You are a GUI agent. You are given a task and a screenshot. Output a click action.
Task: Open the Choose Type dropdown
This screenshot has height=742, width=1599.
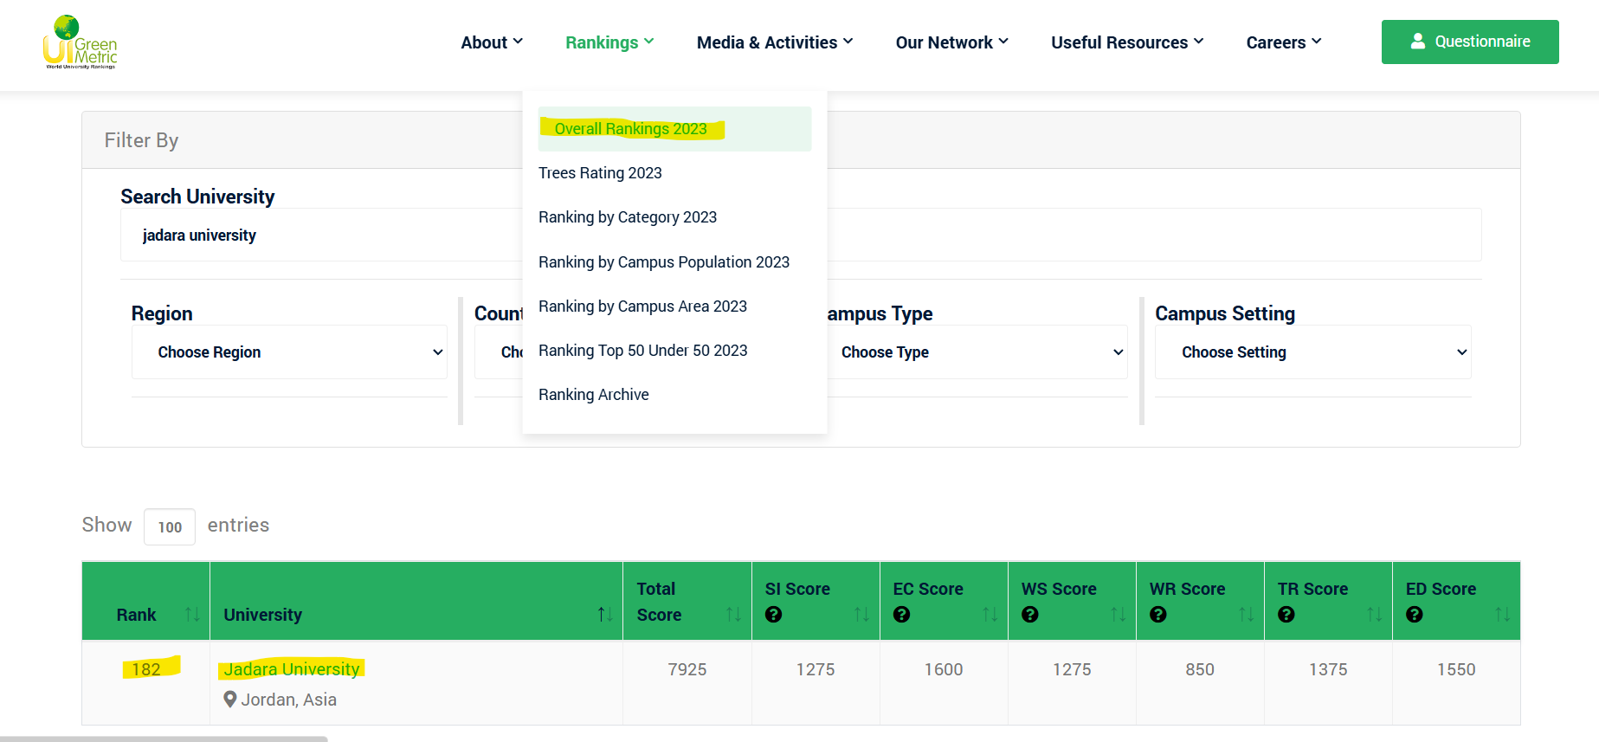(x=977, y=352)
